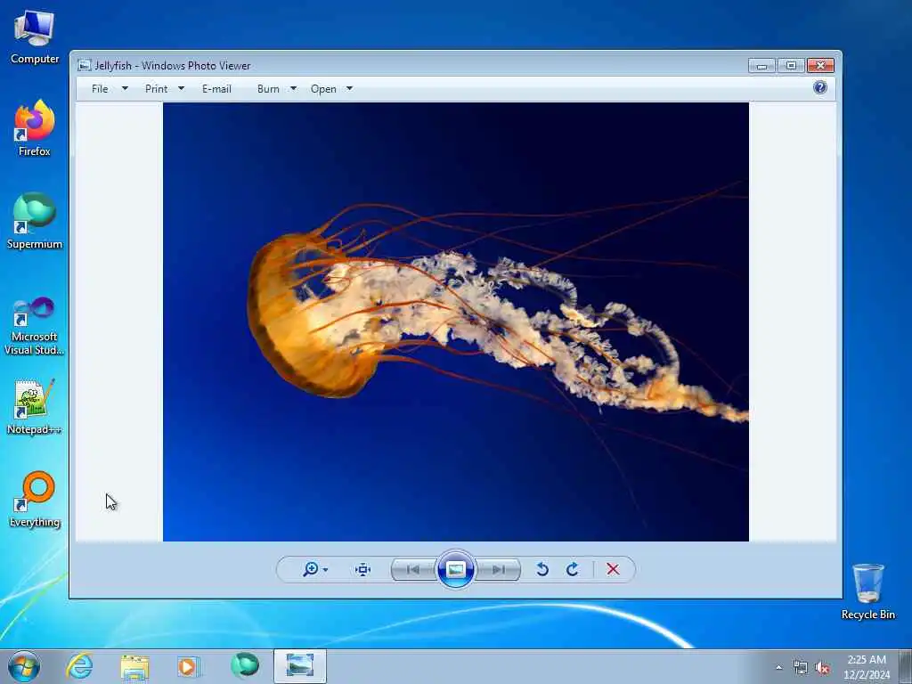
Task: Open the Burn menu
Action: (268, 88)
